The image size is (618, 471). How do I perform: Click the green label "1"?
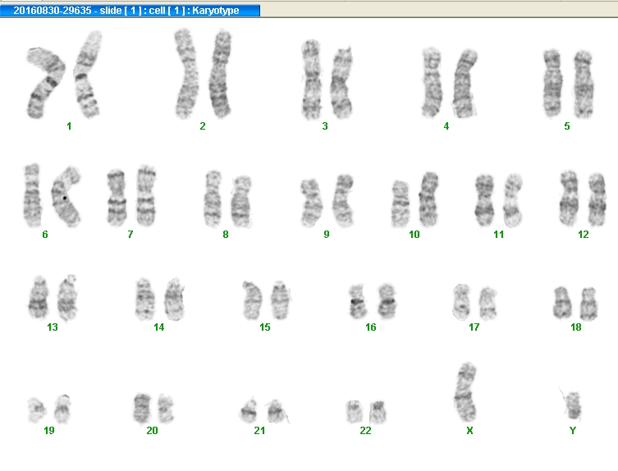pyautogui.click(x=69, y=126)
